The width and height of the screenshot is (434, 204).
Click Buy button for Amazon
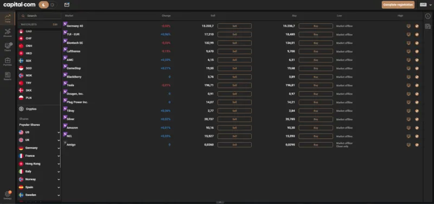316,127
